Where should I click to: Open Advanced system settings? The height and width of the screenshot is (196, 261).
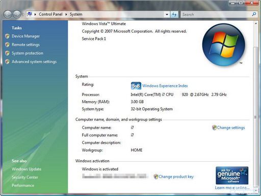point(34,62)
